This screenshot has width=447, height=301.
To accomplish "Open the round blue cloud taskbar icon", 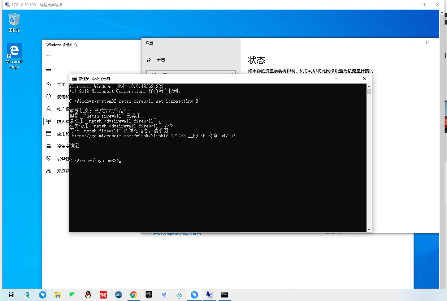I will pos(119,295).
